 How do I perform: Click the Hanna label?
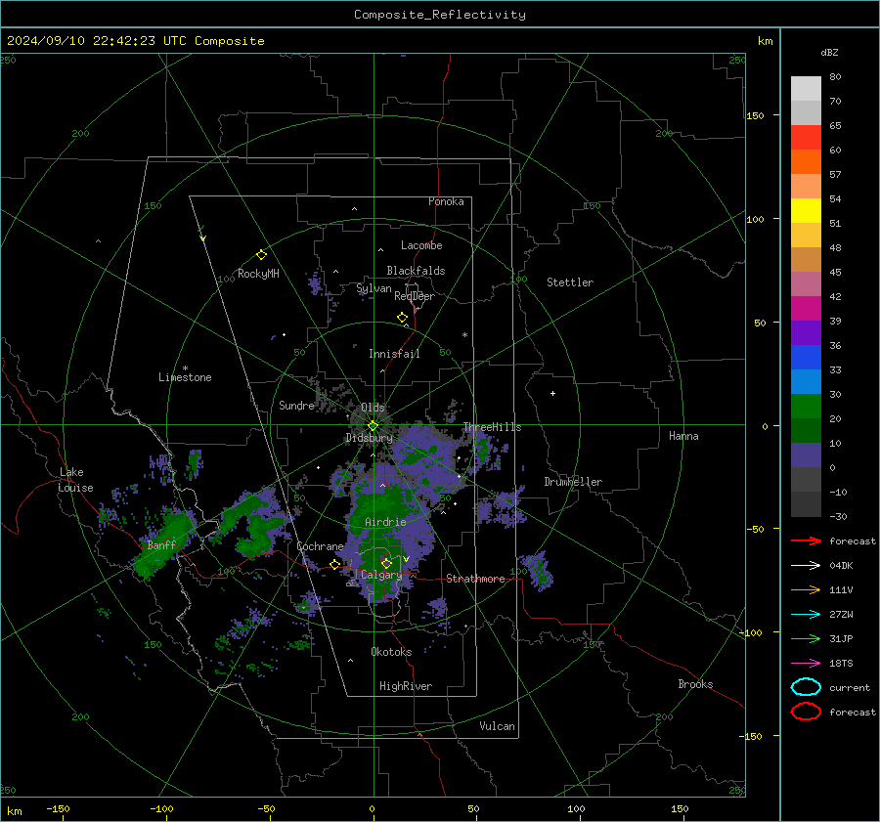click(683, 436)
